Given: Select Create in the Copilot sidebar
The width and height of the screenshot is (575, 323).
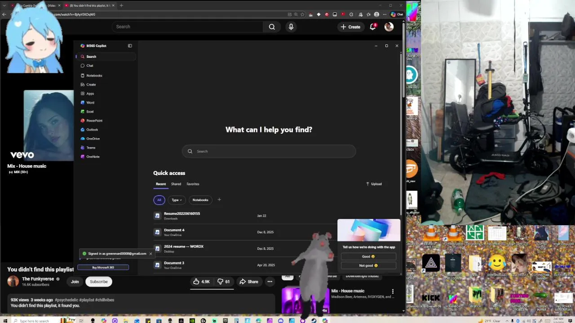Looking at the screenshot, I should [91, 84].
